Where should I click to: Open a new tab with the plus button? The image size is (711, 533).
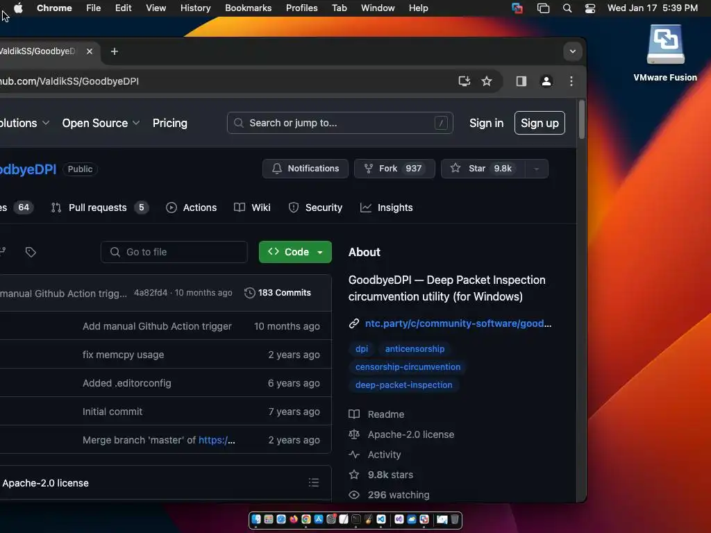(115, 51)
